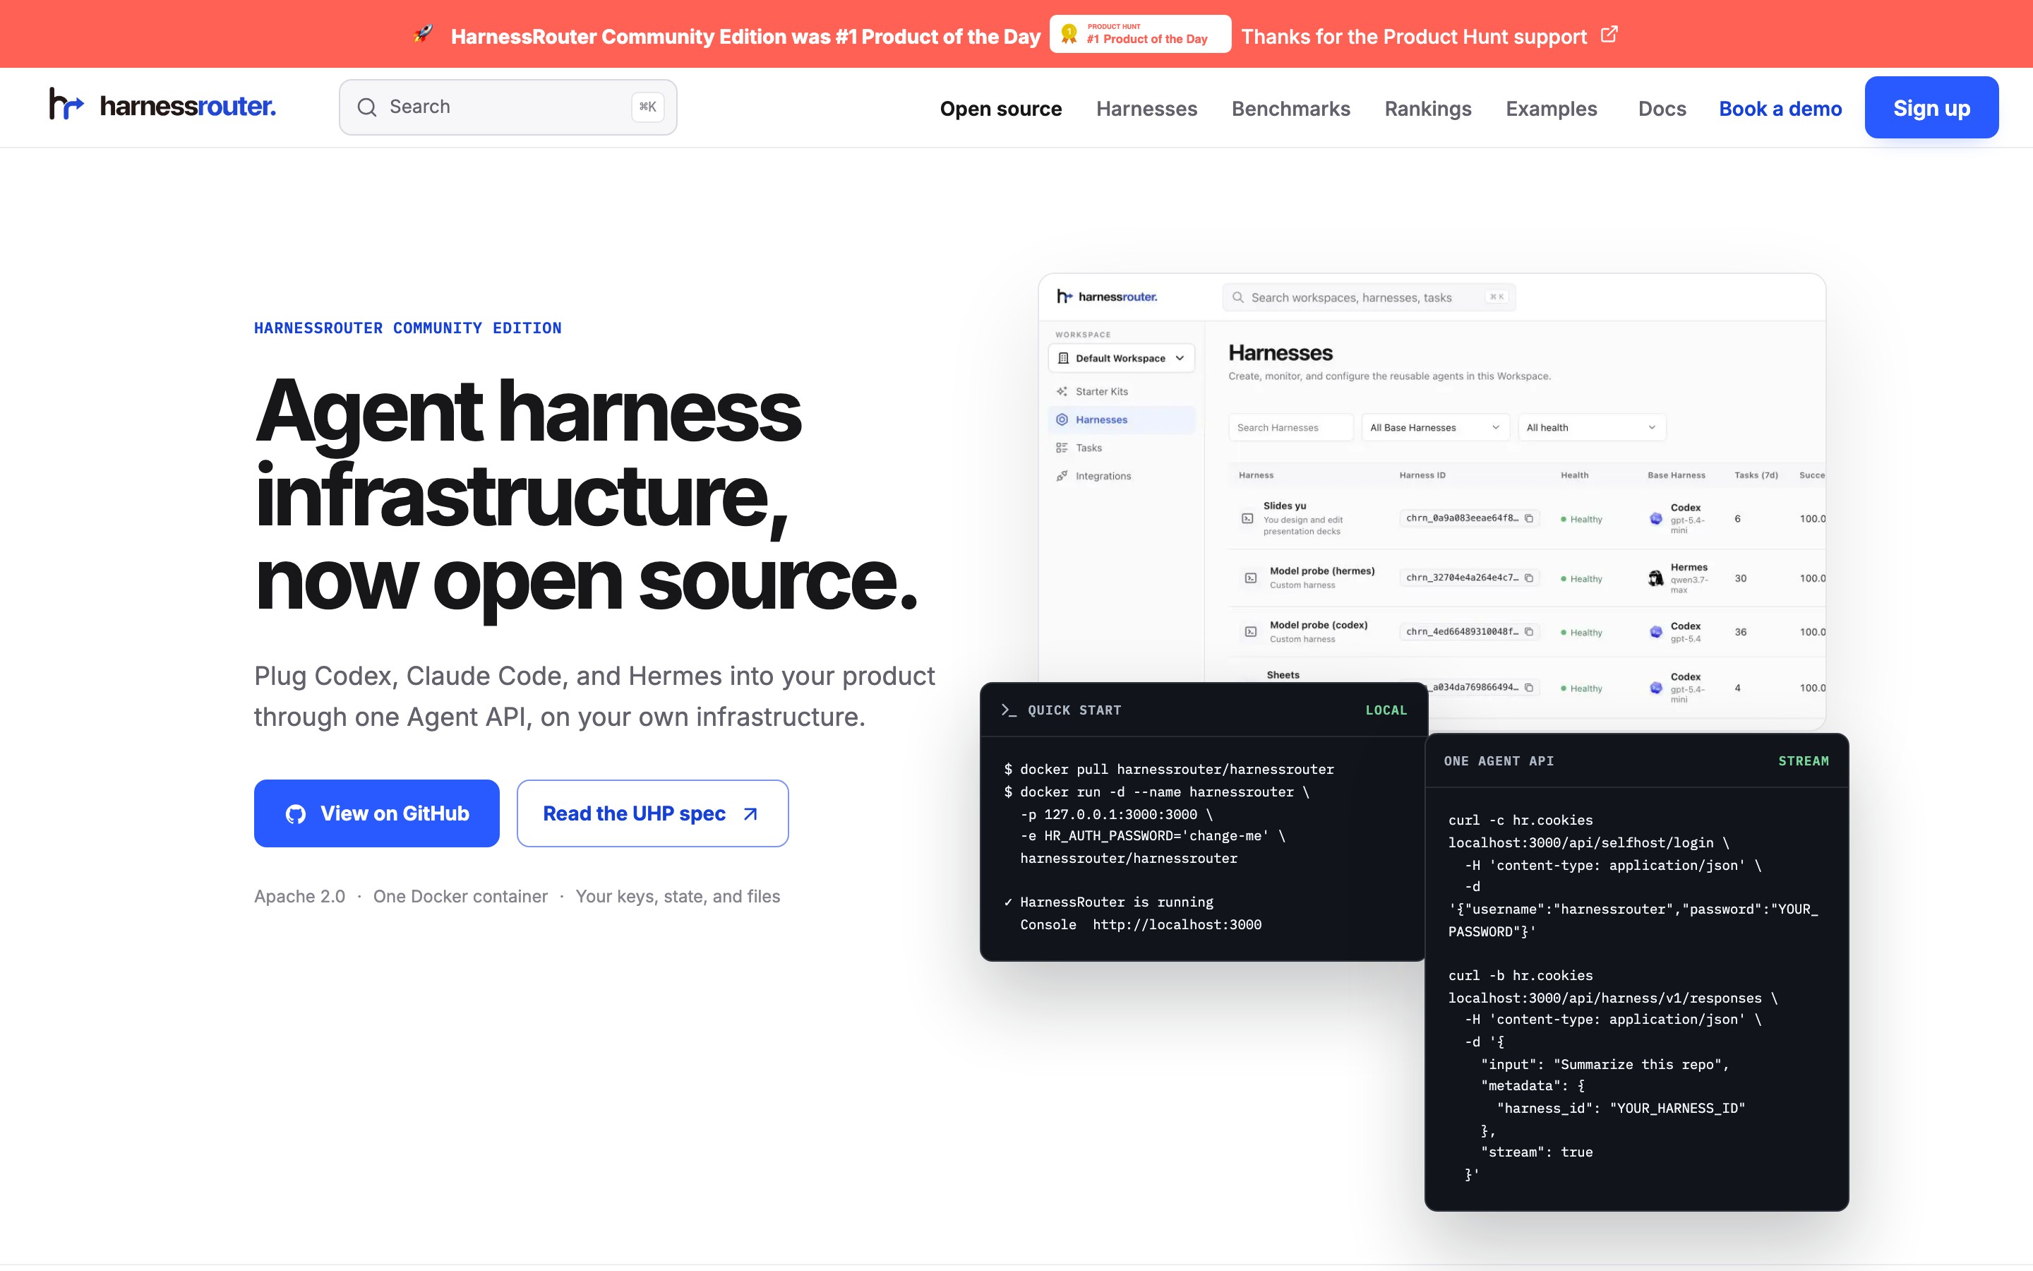Viewport: 2033px width, 1271px height.
Task: Click the Codex logo in Model probe (codex) row
Action: [1656, 632]
